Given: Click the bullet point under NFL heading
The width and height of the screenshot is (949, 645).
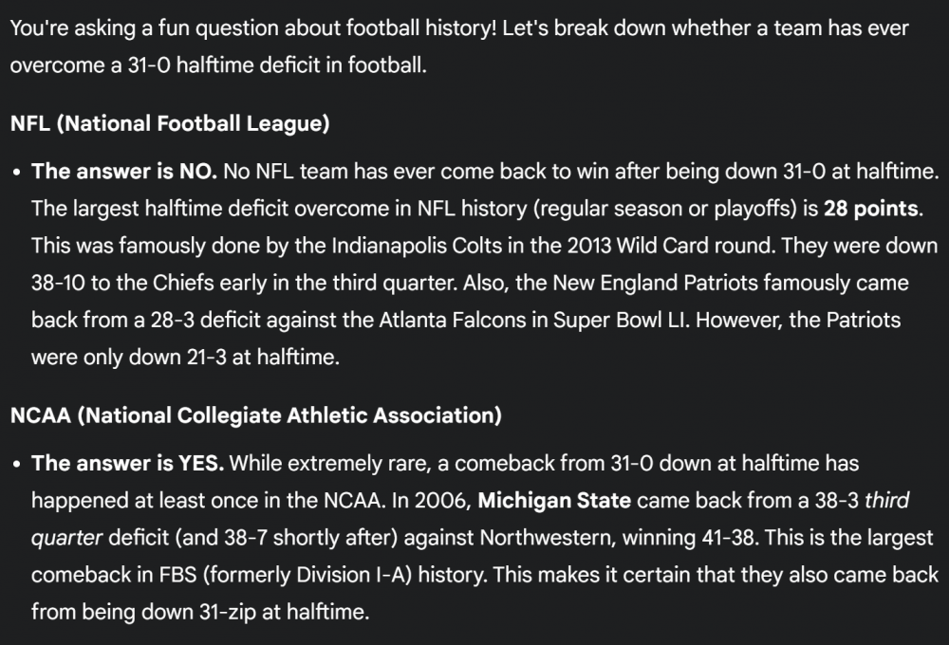Looking at the screenshot, I should 17,174.
